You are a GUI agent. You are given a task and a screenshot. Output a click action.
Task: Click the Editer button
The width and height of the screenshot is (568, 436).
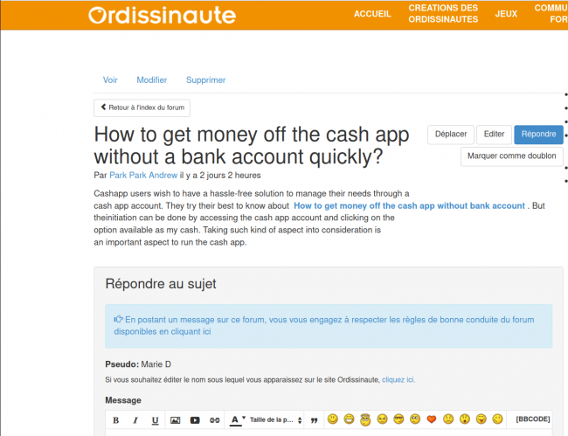pos(494,135)
